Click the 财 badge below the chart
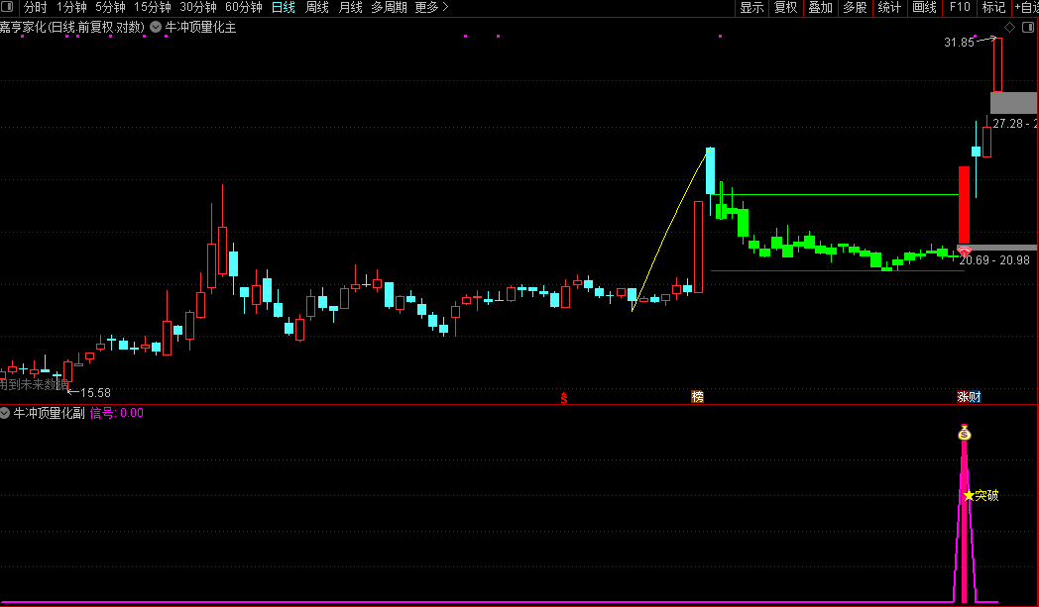Screen dimensions: 1039x607 (x=975, y=396)
